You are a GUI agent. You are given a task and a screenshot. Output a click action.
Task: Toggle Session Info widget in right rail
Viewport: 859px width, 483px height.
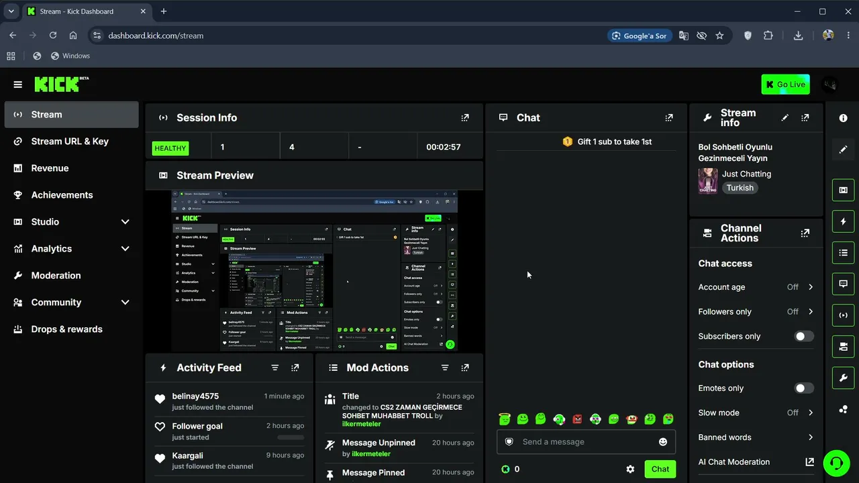(x=844, y=315)
